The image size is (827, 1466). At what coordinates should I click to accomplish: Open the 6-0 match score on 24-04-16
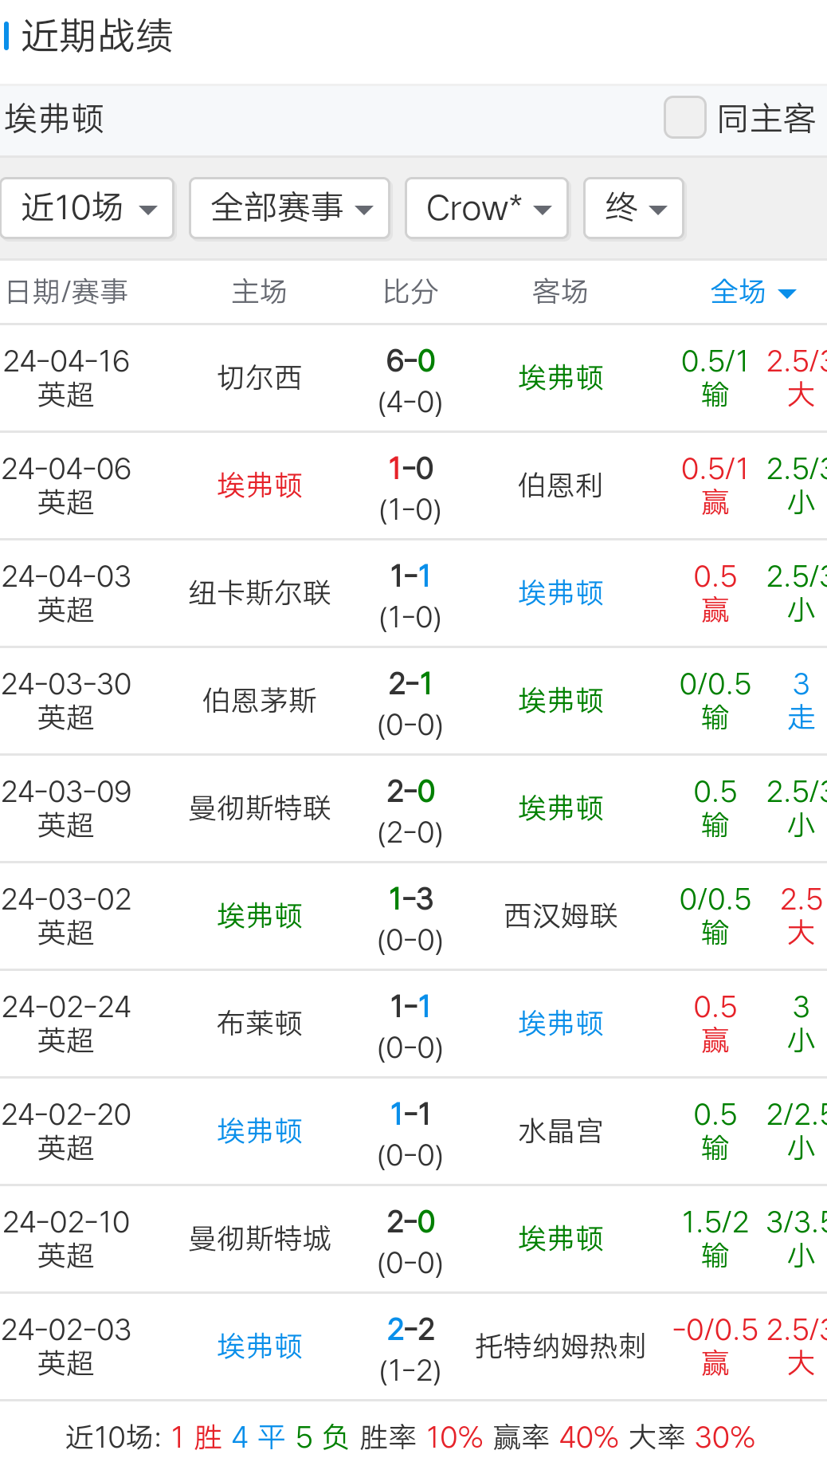pyautogui.click(x=410, y=362)
